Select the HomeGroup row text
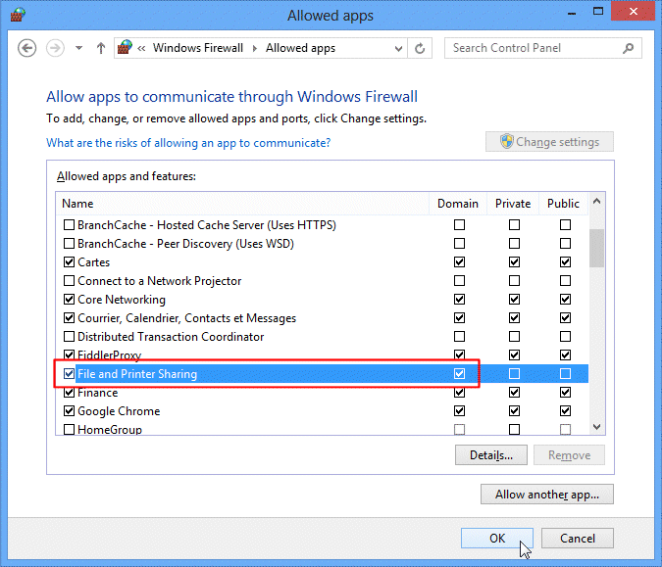Image resolution: width=662 pixels, height=567 pixels. 110,430
